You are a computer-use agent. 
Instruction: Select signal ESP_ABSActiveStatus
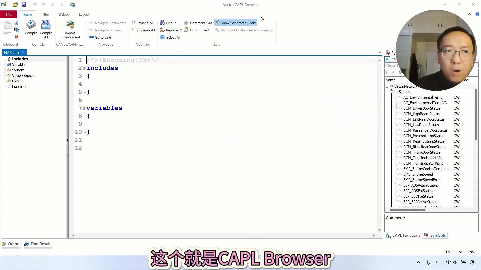click(x=420, y=185)
